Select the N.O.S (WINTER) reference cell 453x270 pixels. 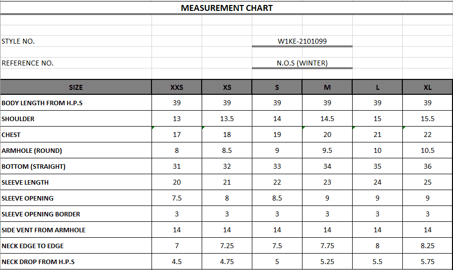click(302, 64)
